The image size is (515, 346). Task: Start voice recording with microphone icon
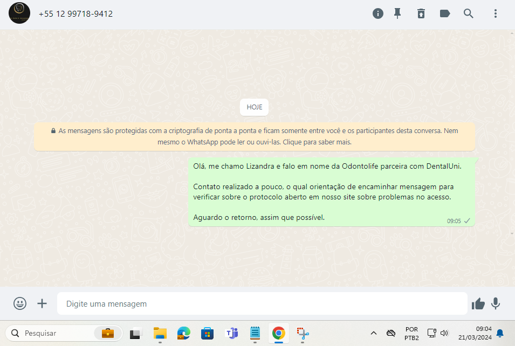click(496, 303)
